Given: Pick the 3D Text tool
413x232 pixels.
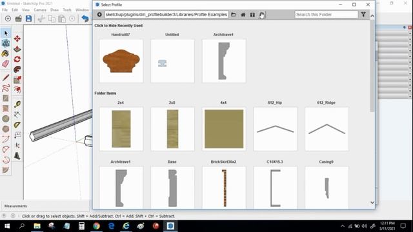Looking at the screenshot, I should click(17, 156).
